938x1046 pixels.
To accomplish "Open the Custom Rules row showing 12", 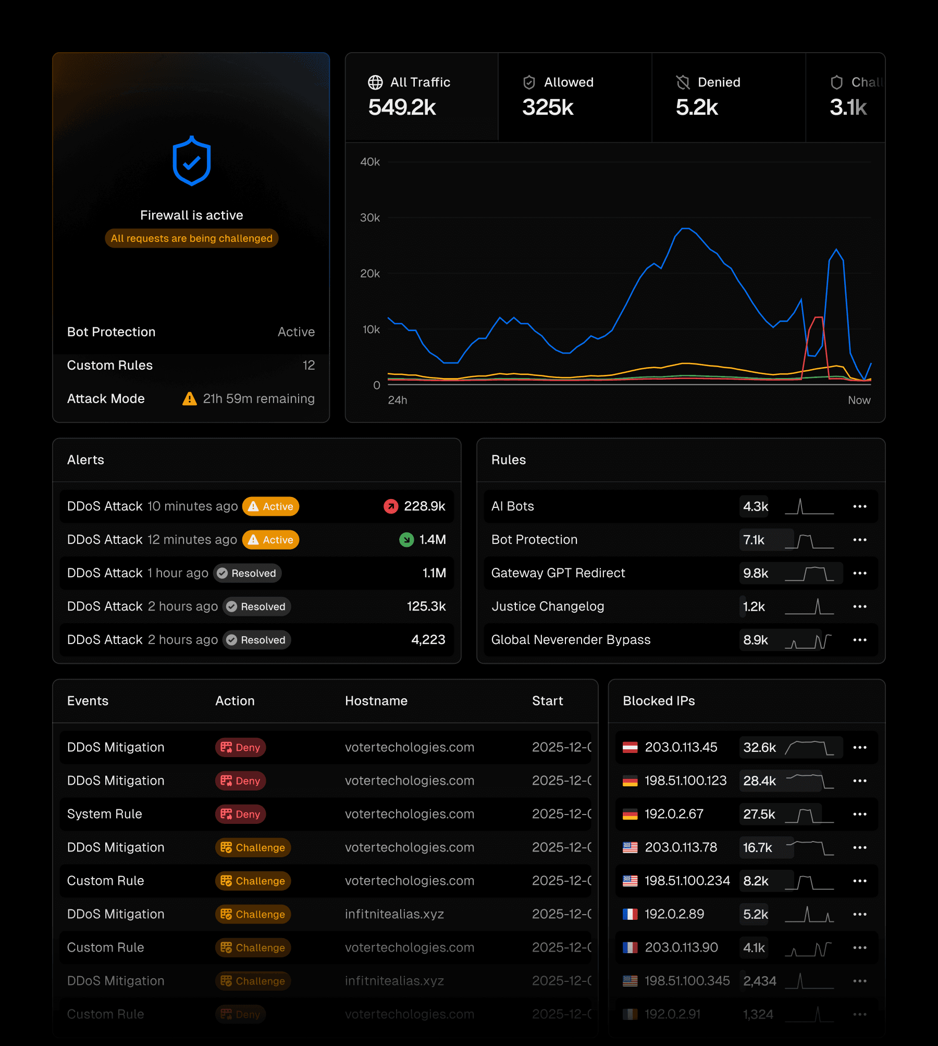I will pos(191,366).
